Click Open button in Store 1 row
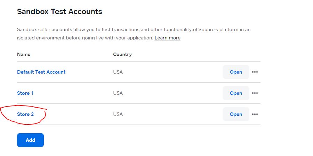 236,93
